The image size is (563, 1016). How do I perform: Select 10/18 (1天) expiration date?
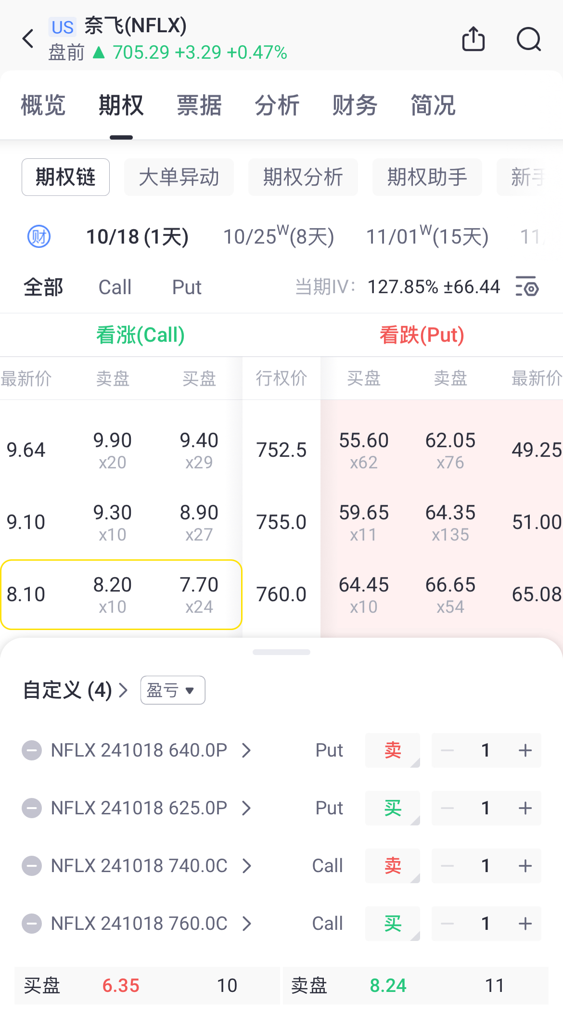pos(137,236)
